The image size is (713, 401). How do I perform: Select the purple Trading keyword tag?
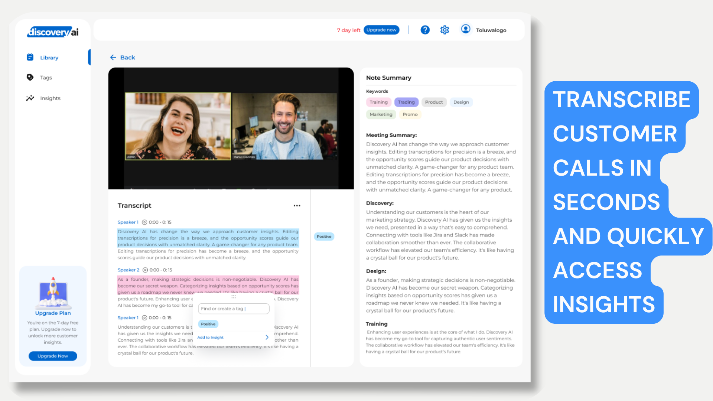click(406, 102)
